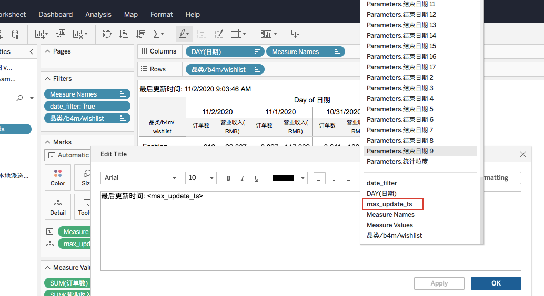Viewport: 544px width, 296px height.
Task: Align title text center
Action: click(334, 178)
